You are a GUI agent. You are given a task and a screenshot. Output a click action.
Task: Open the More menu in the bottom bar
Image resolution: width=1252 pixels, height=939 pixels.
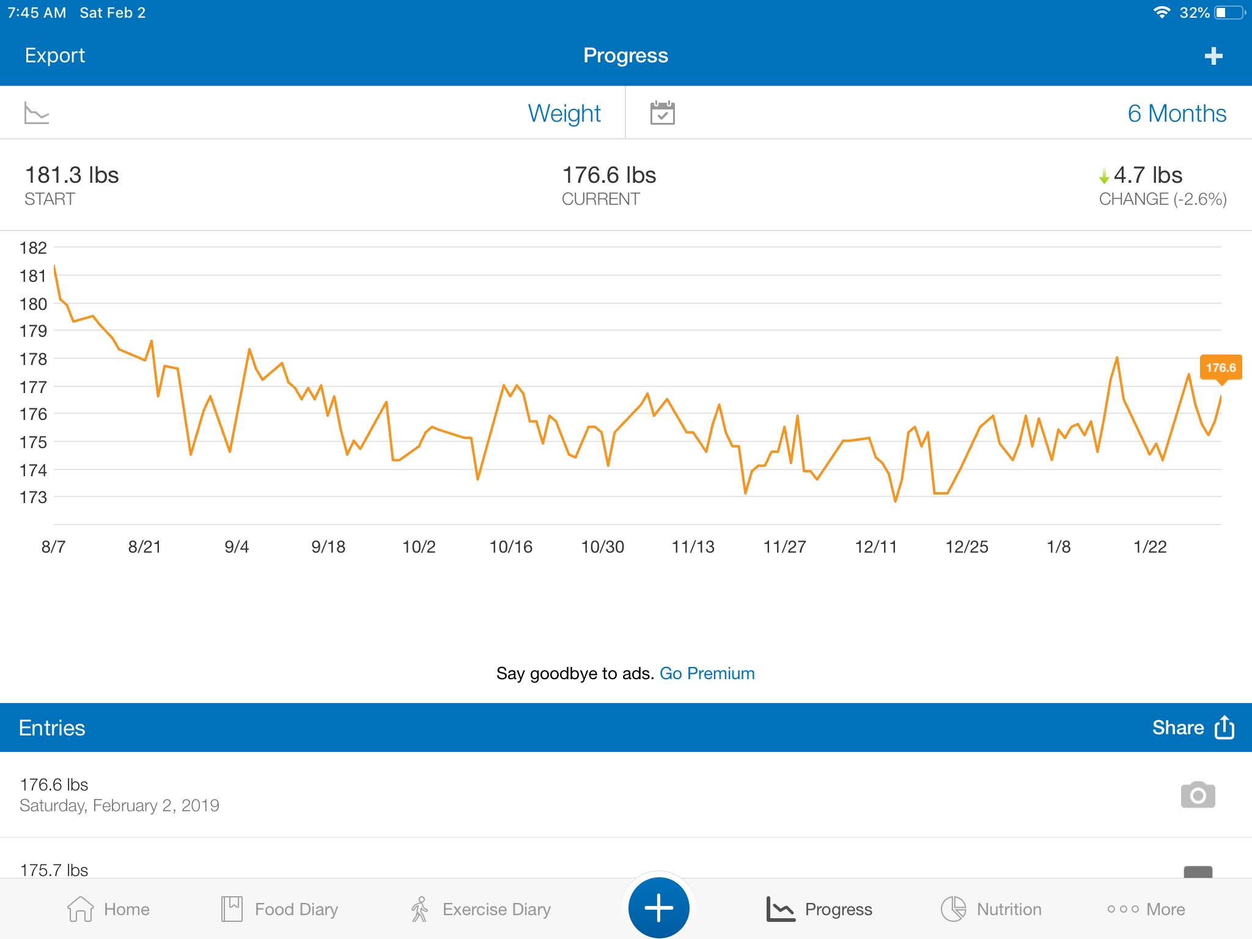click(x=1146, y=909)
